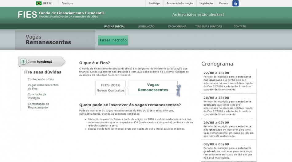
Task: Click the FIES logo
Action: click(x=27, y=14)
